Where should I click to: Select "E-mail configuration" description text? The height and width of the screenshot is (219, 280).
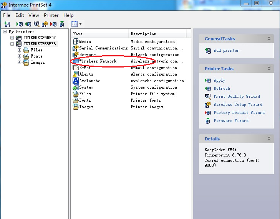click(x=154, y=68)
